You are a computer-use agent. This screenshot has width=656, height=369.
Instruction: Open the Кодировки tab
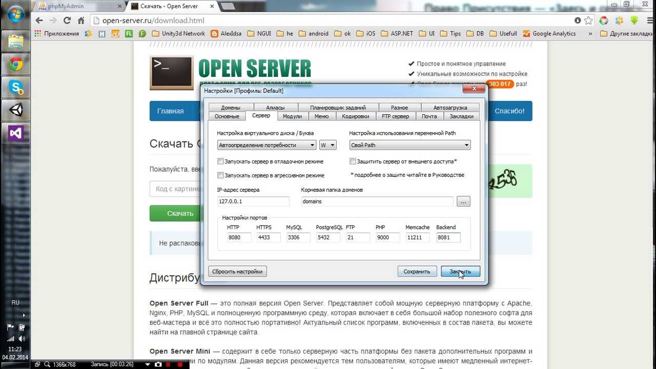coord(356,116)
